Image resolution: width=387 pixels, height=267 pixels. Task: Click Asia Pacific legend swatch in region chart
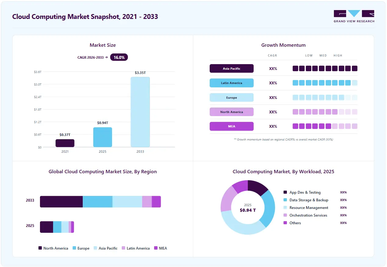(x=96, y=248)
